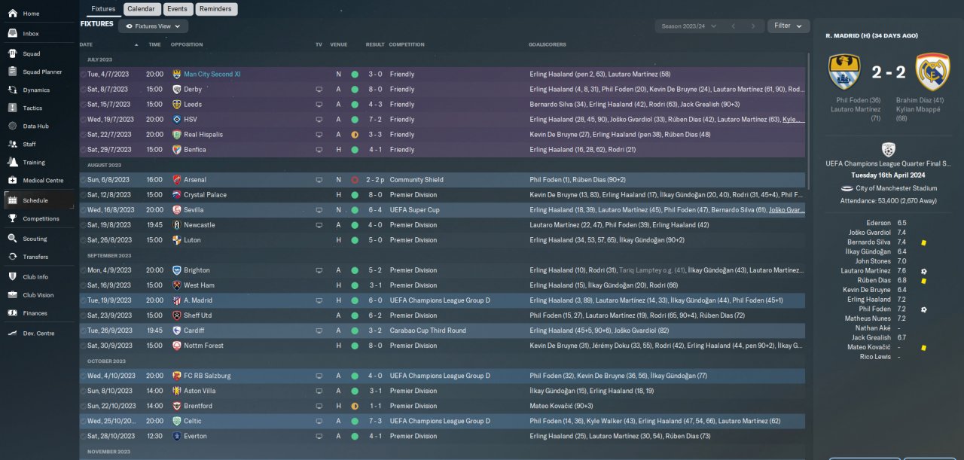Toggle tick circle on Sat 15/7/2023 row
The height and width of the screenshot is (460, 964).
83,105
